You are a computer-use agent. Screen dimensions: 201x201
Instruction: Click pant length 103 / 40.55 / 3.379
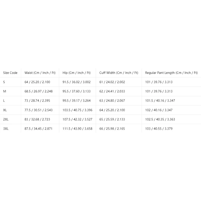(x=159, y=129)
